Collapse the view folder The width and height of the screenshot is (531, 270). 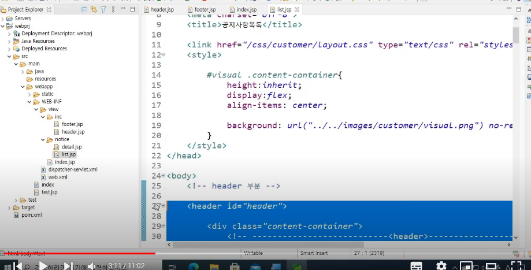click(36, 109)
